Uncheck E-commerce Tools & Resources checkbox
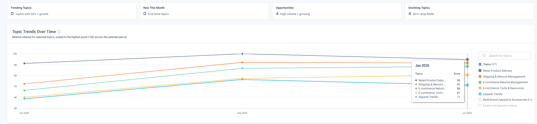537x124 pixels. 480,88
